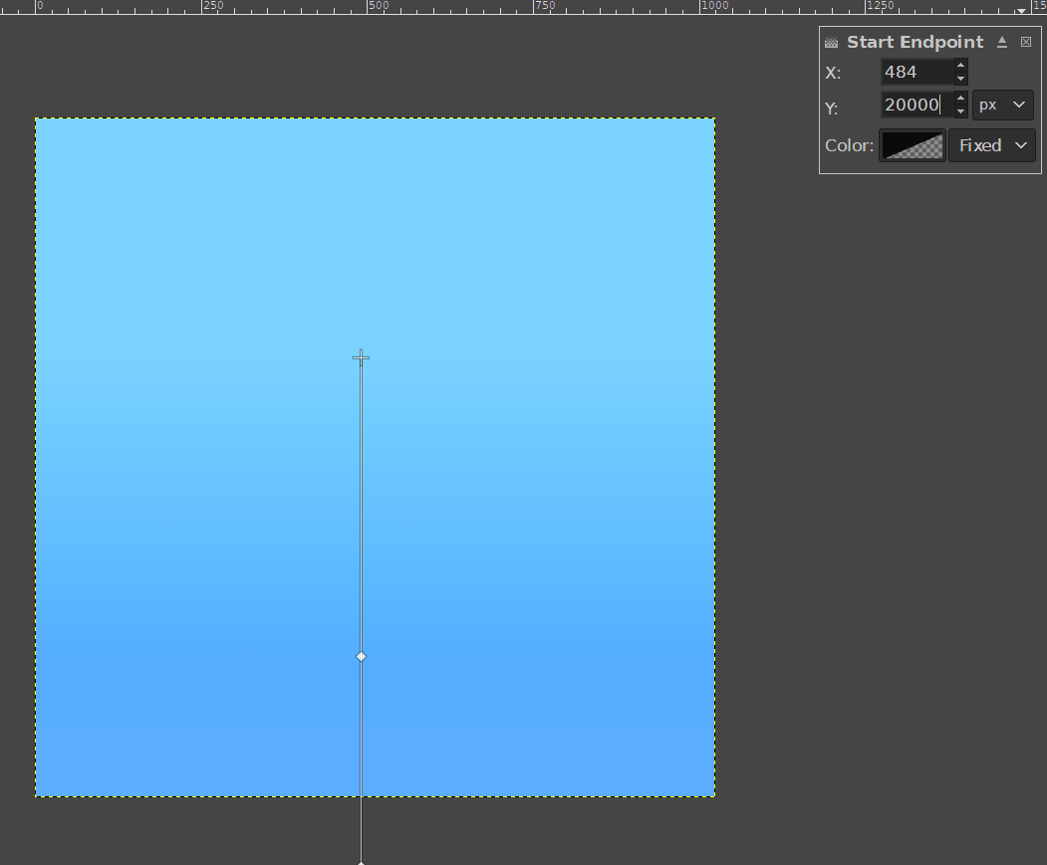Screen dimensions: 1047x865
Task: Click the gradient icon in Start Endpoint header
Action: pyautogui.click(x=832, y=43)
